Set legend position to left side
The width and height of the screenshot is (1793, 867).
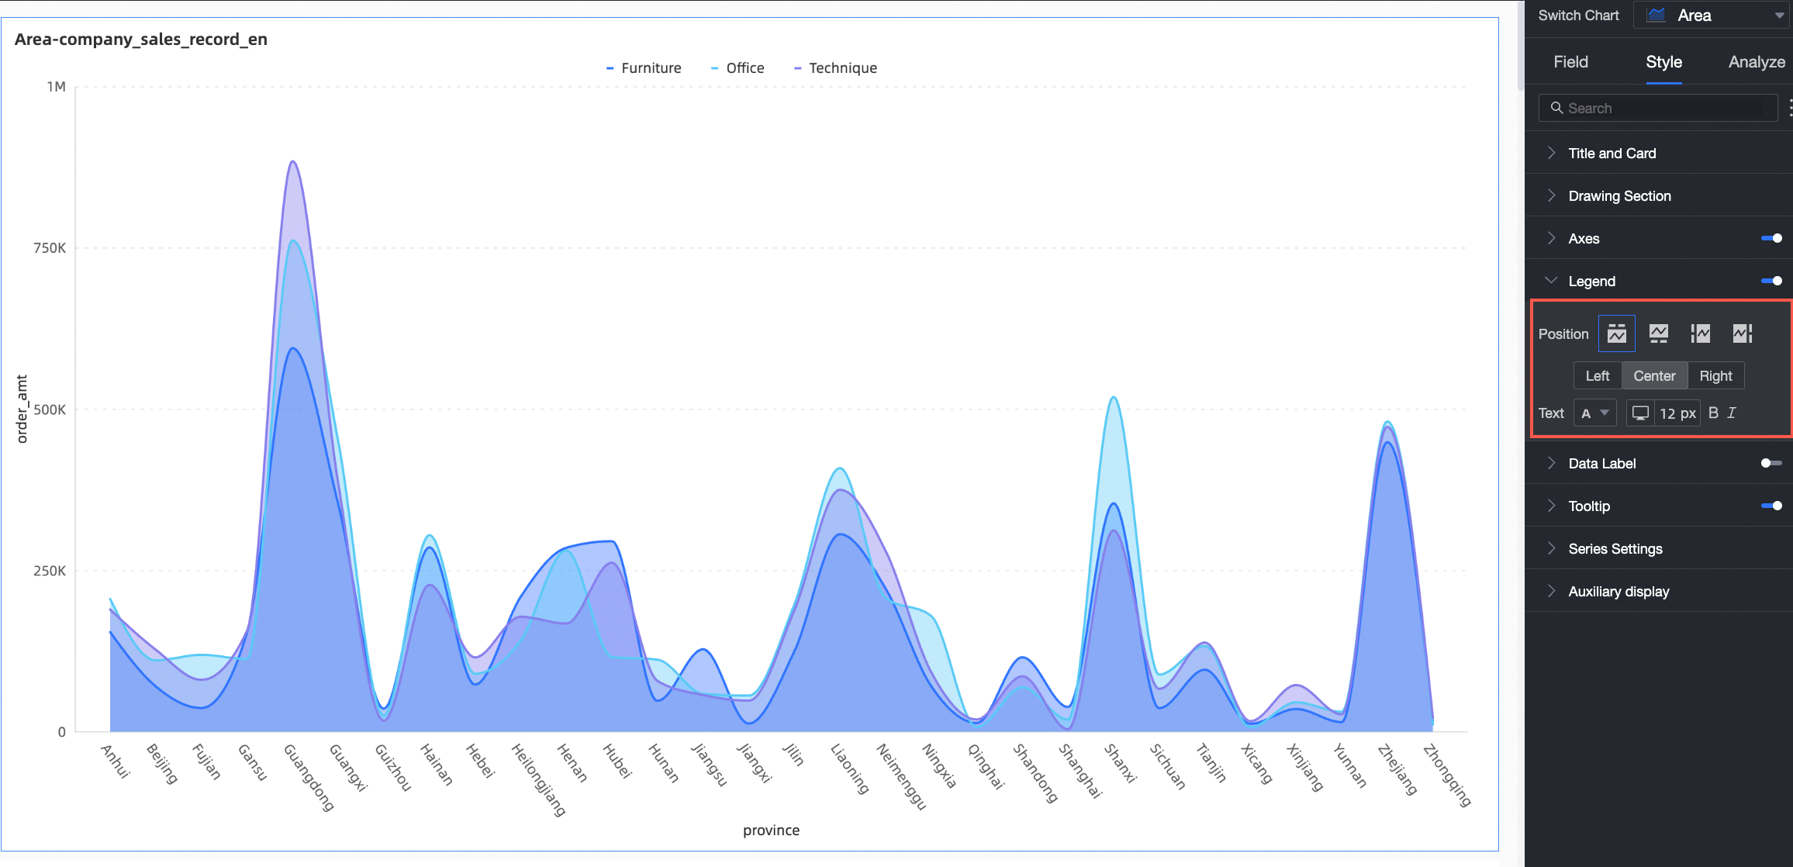[1701, 333]
